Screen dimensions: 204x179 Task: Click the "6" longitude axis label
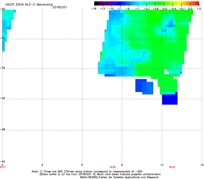(x=82, y=165)
